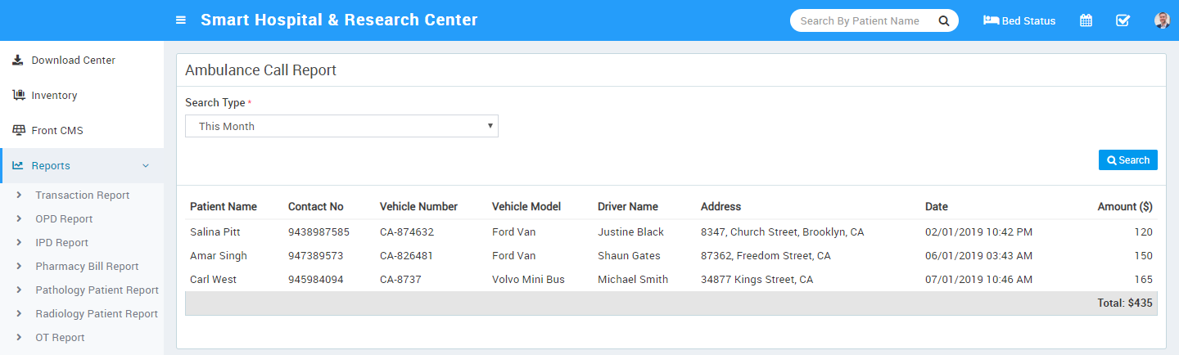Click the Front CMS sidebar icon
Screen dimensions: 1179x355
click(x=18, y=130)
